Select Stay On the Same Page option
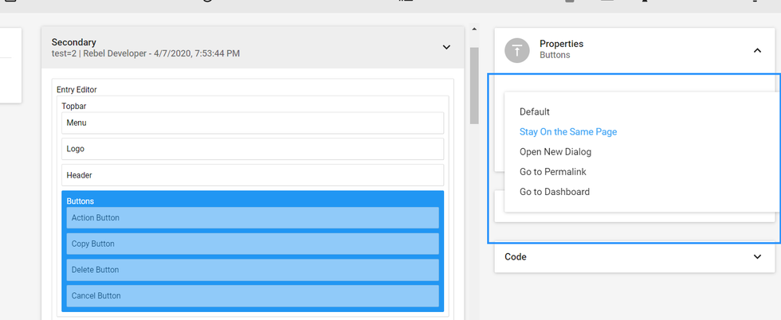 (568, 132)
